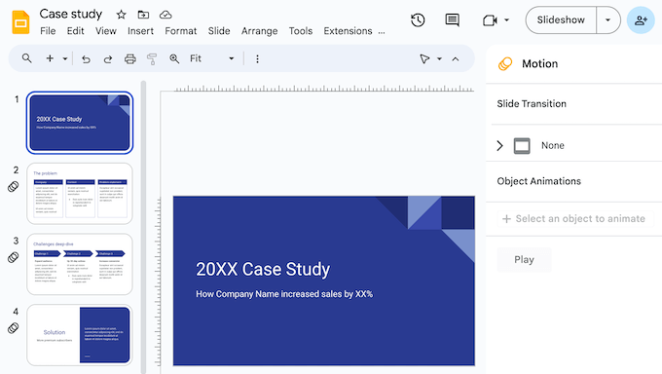
Task: Select slide 3 Challenges deep-dive thumbnail
Action: (x=80, y=264)
